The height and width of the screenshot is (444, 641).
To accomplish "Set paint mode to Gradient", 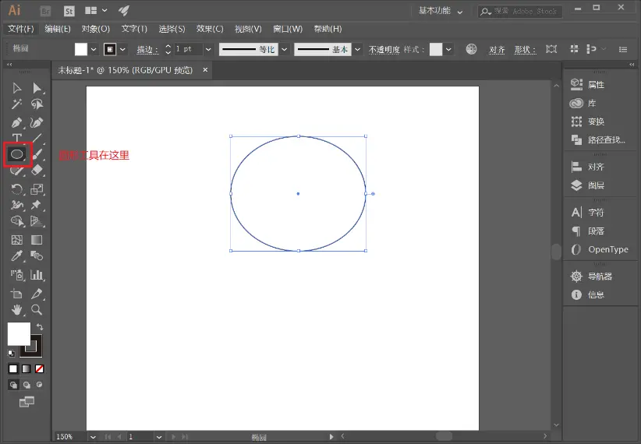I will pyautogui.click(x=27, y=369).
